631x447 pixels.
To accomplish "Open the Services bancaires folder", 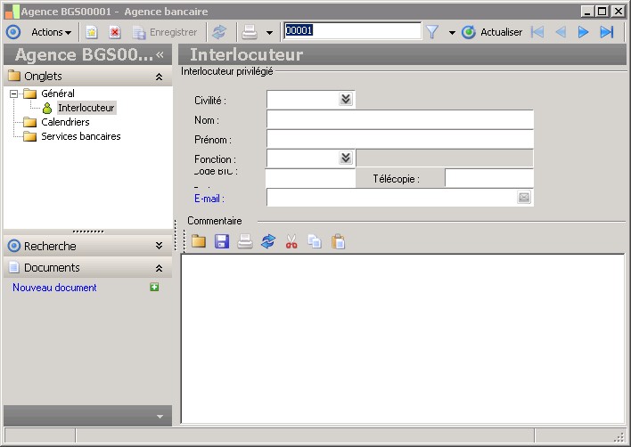I will point(80,136).
